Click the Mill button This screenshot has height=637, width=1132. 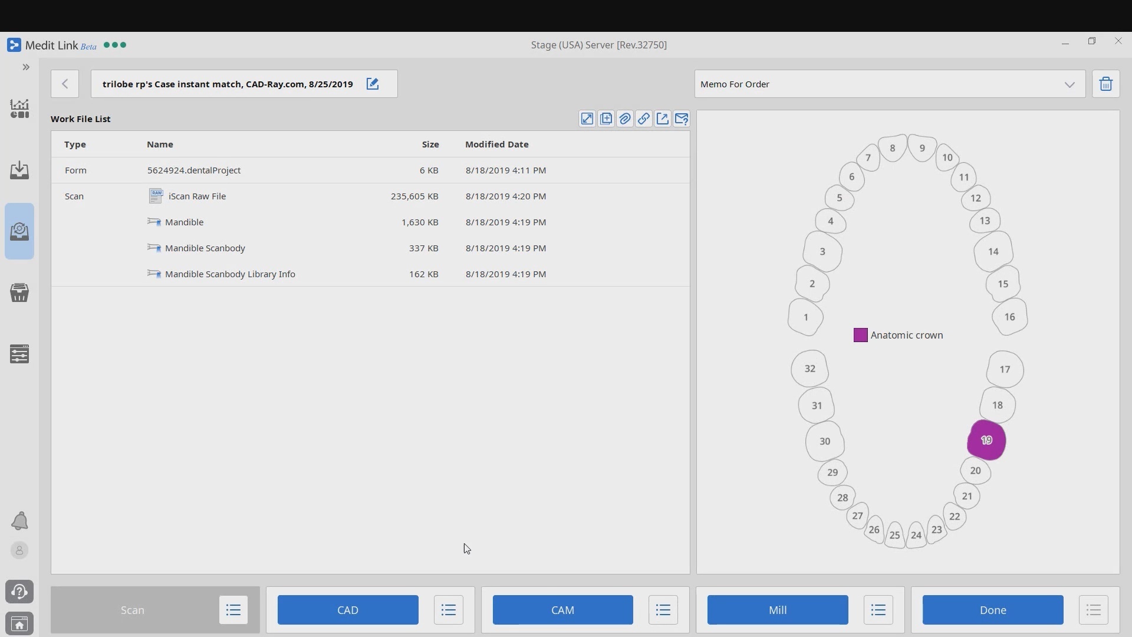(x=778, y=610)
